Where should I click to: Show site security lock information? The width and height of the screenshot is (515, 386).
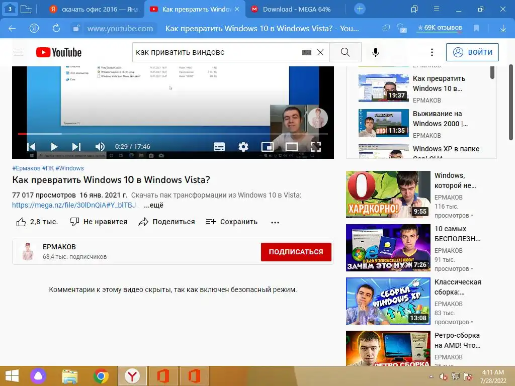(x=76, y=28)
